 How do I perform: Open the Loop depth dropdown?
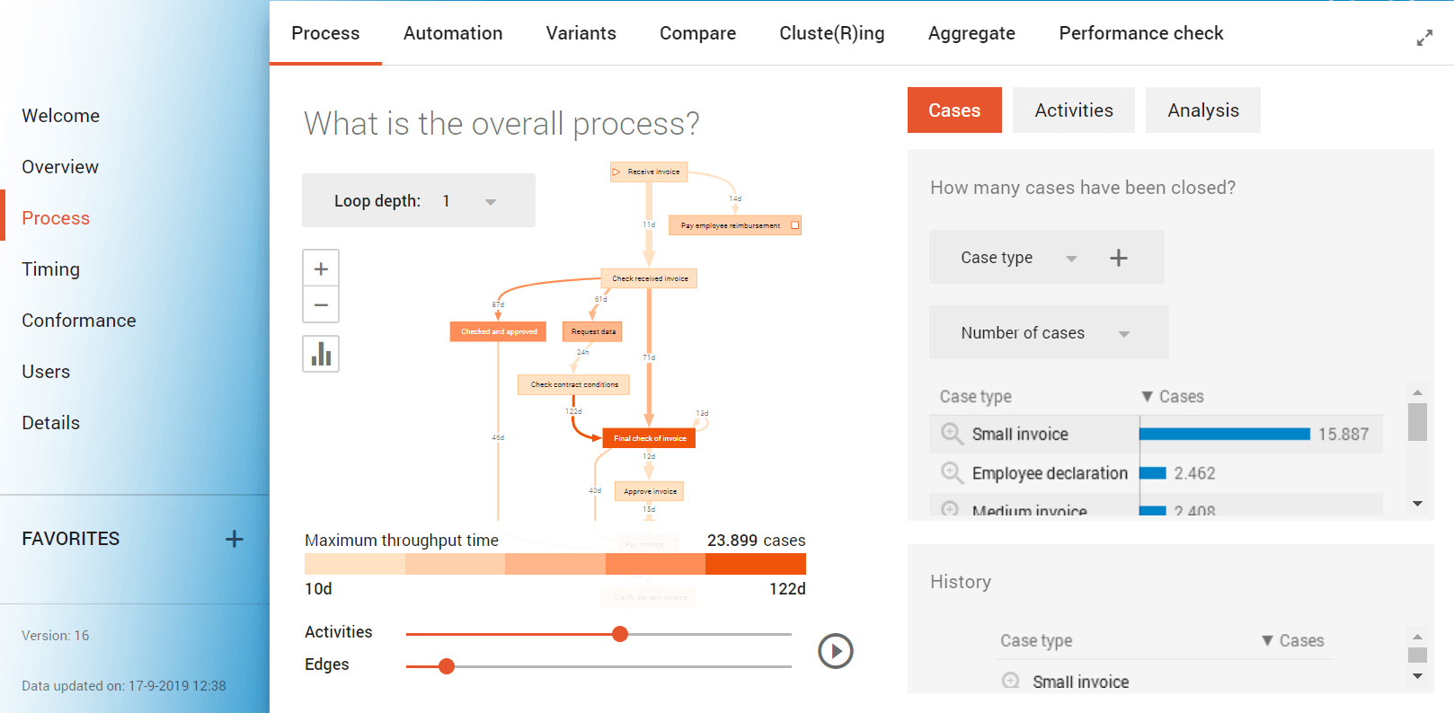[490, 202]
